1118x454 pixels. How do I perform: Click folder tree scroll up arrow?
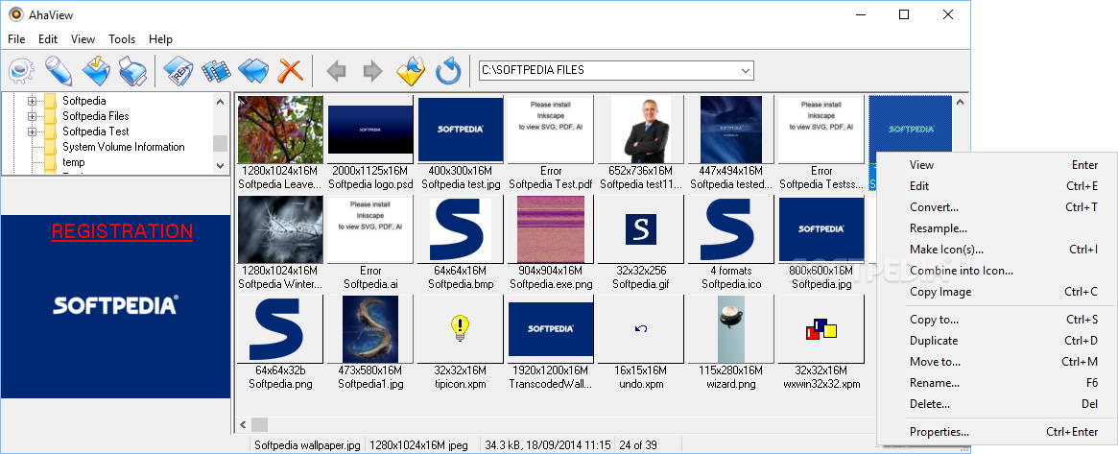point(220,101)
